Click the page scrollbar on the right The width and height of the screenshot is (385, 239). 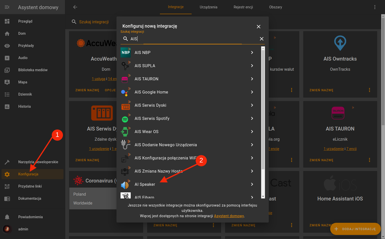[383, 72]
